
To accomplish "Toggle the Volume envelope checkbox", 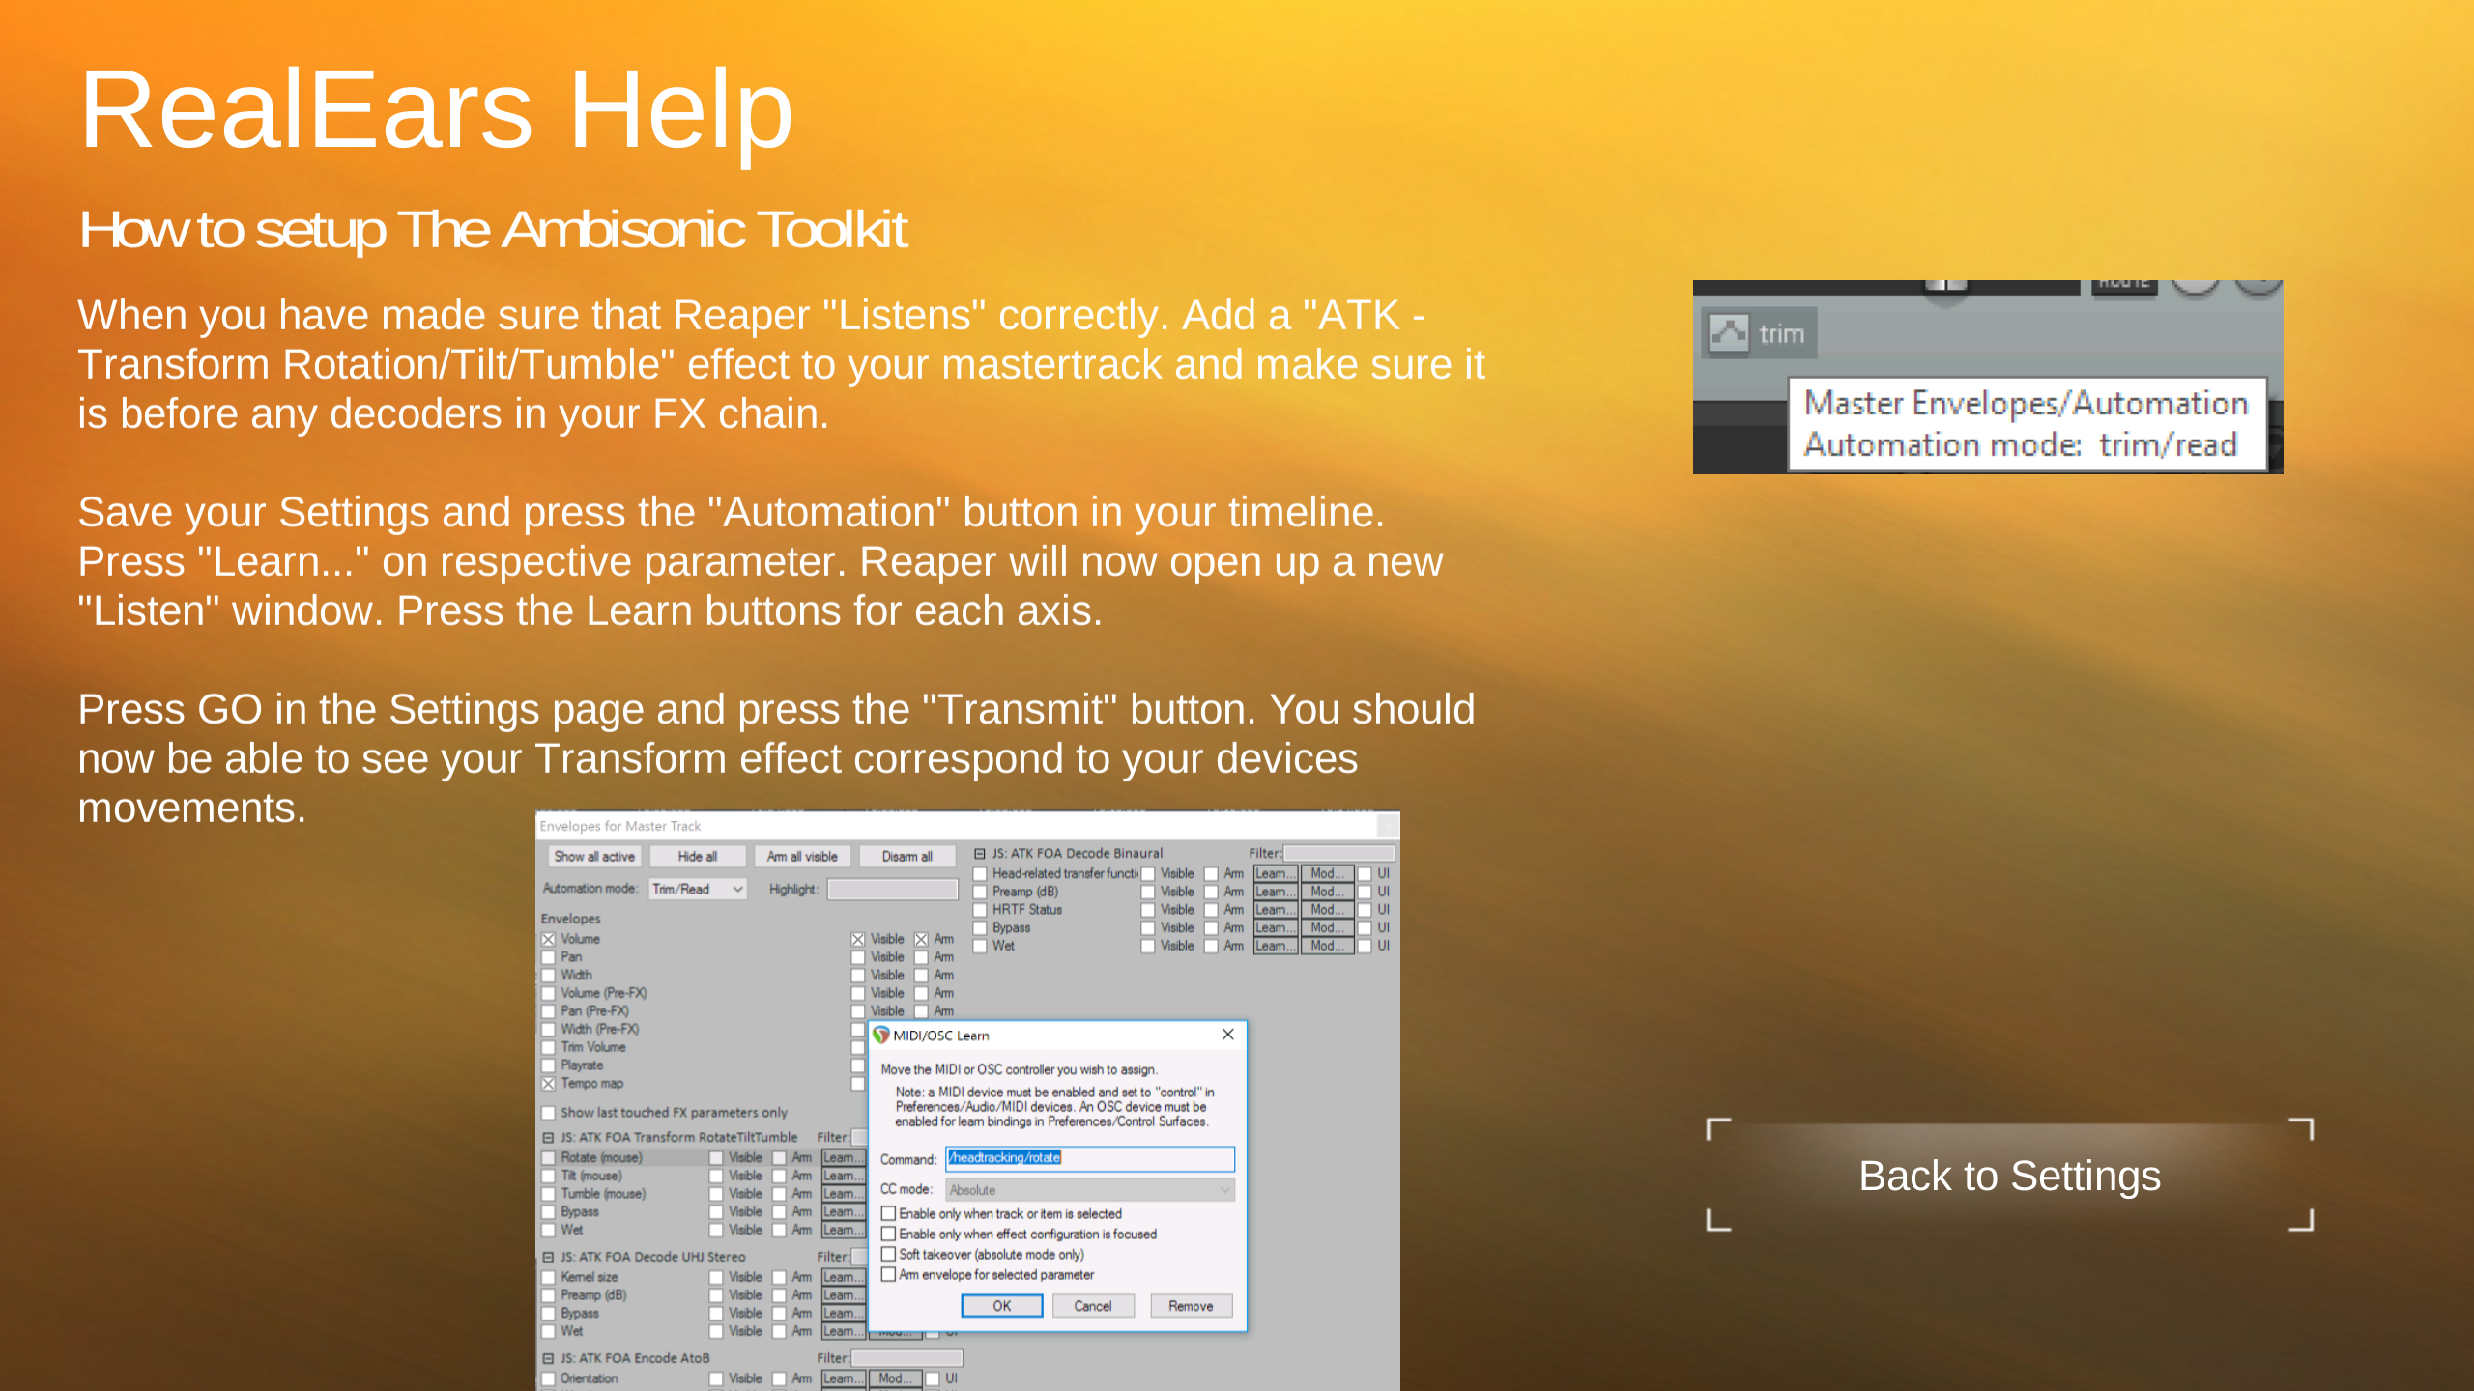I will click(548, 939).
